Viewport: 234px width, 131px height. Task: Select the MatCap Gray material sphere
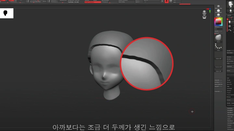tap(218, 6)
